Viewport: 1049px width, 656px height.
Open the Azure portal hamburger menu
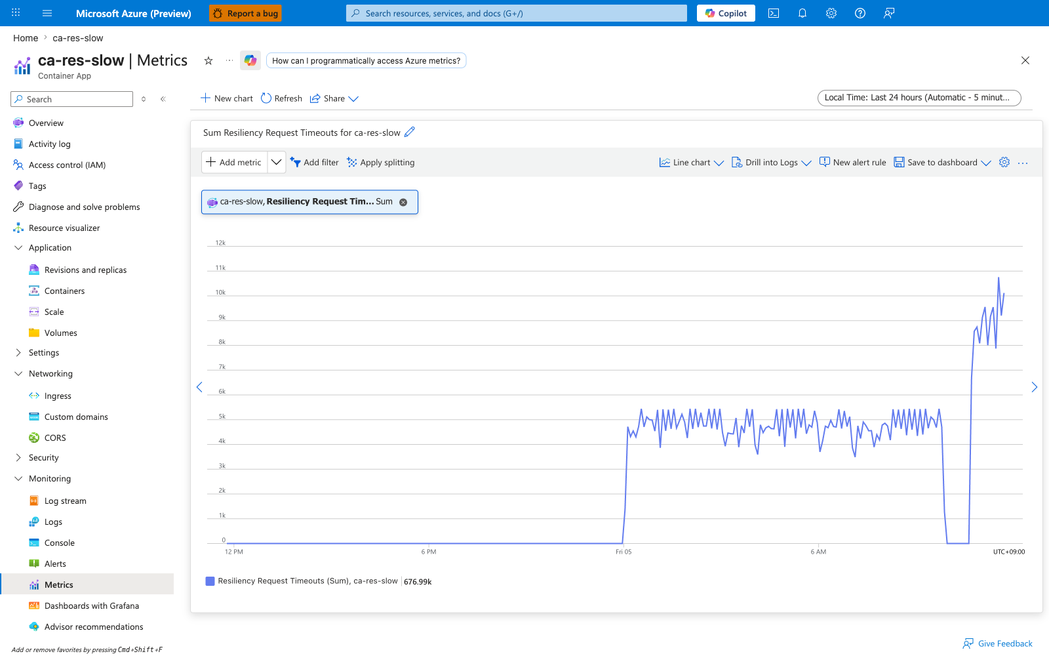click(47, 13)
